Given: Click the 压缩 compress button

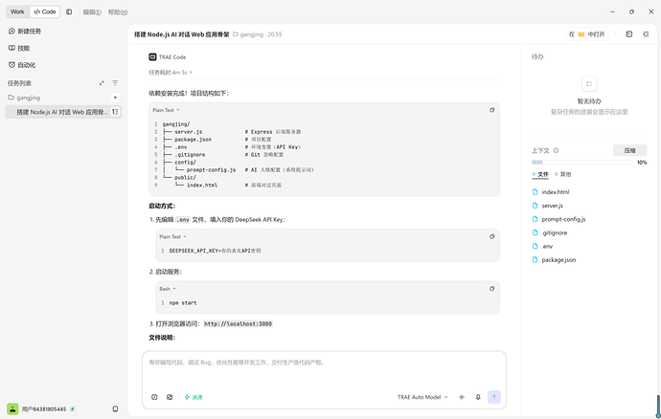Looking at the screenshot, I should 629,150.
